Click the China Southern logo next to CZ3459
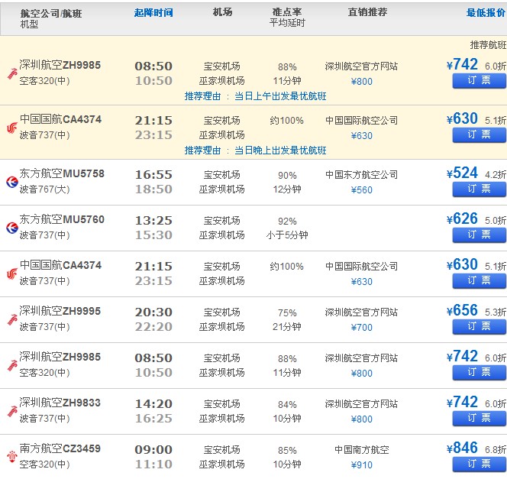Screen dimensions: 507x479 tap(12, 457)
